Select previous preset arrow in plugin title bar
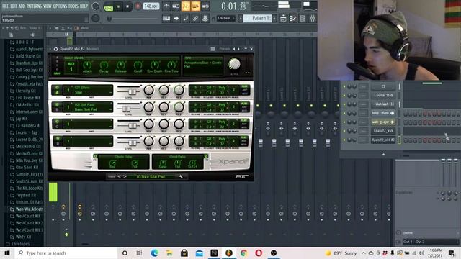The width and height of the screenshot is (461, 259). 234,49
